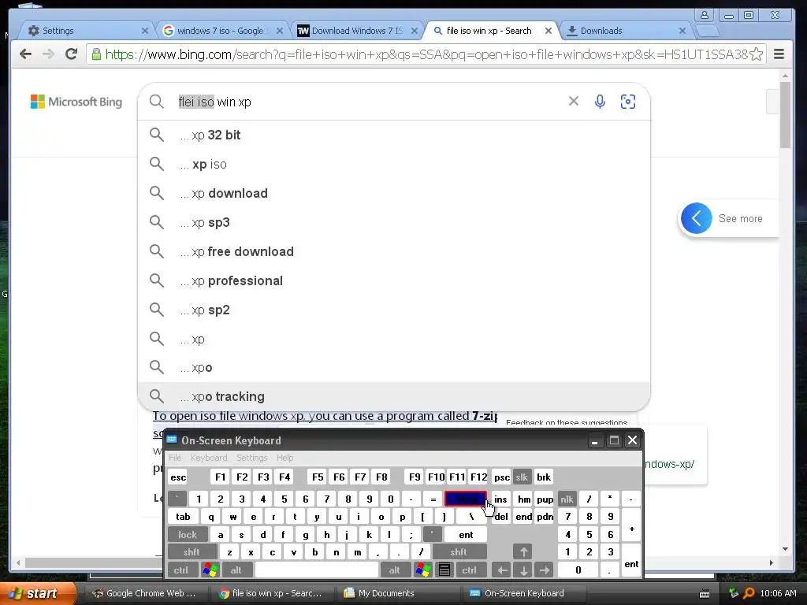Toggle the left alt key
807x605 pixels.
[x=236, y=570]
